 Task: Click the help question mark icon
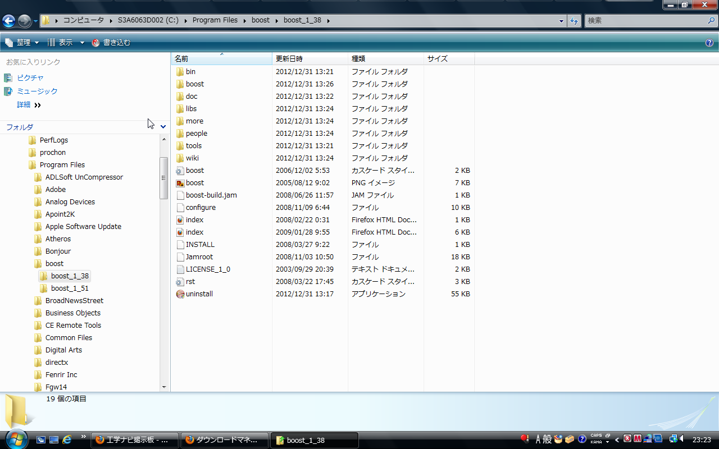(709, 43)
